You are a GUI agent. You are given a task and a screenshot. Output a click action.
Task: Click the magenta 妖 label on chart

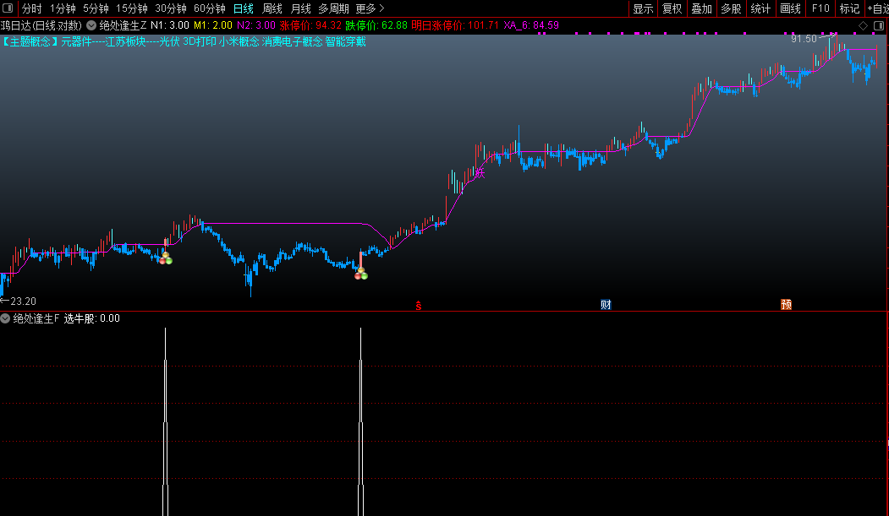(480, 173)
